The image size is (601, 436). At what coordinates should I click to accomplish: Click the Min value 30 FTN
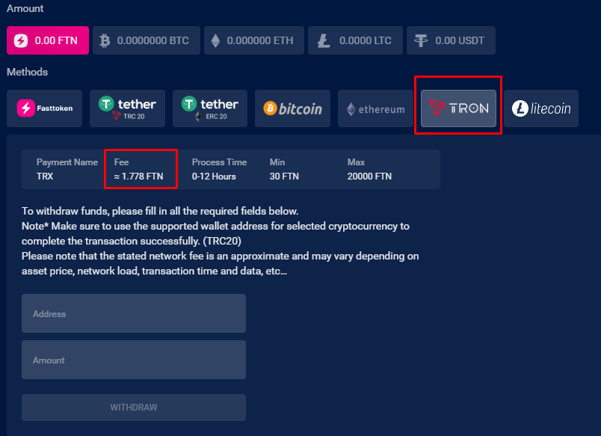(284, 176)
